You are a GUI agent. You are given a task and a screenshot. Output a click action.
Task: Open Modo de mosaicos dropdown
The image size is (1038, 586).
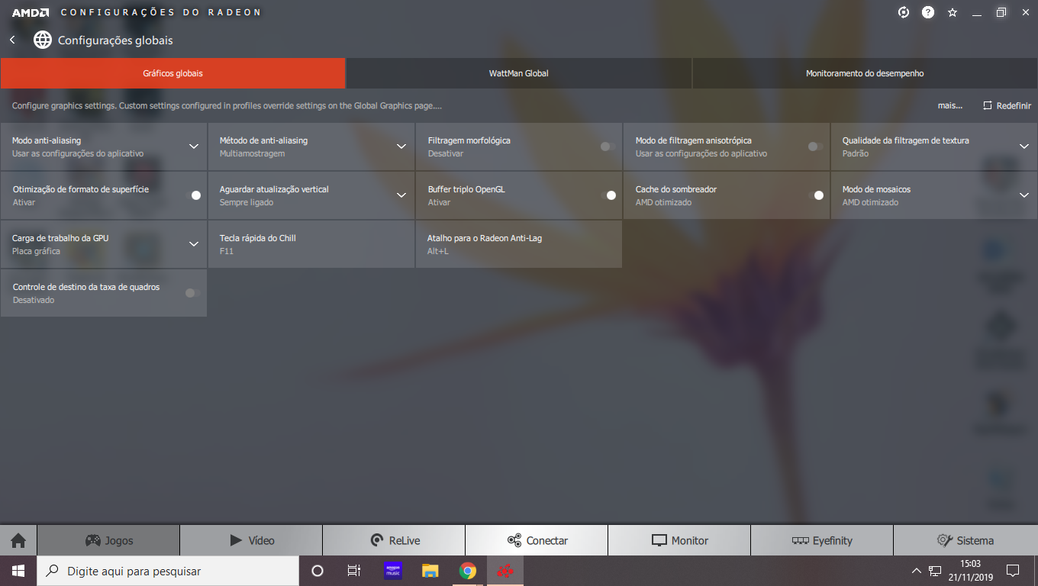1024,195
